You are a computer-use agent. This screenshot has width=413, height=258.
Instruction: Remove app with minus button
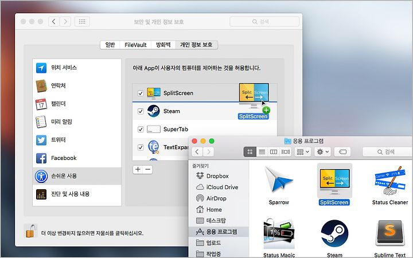[x=148, y=170]
